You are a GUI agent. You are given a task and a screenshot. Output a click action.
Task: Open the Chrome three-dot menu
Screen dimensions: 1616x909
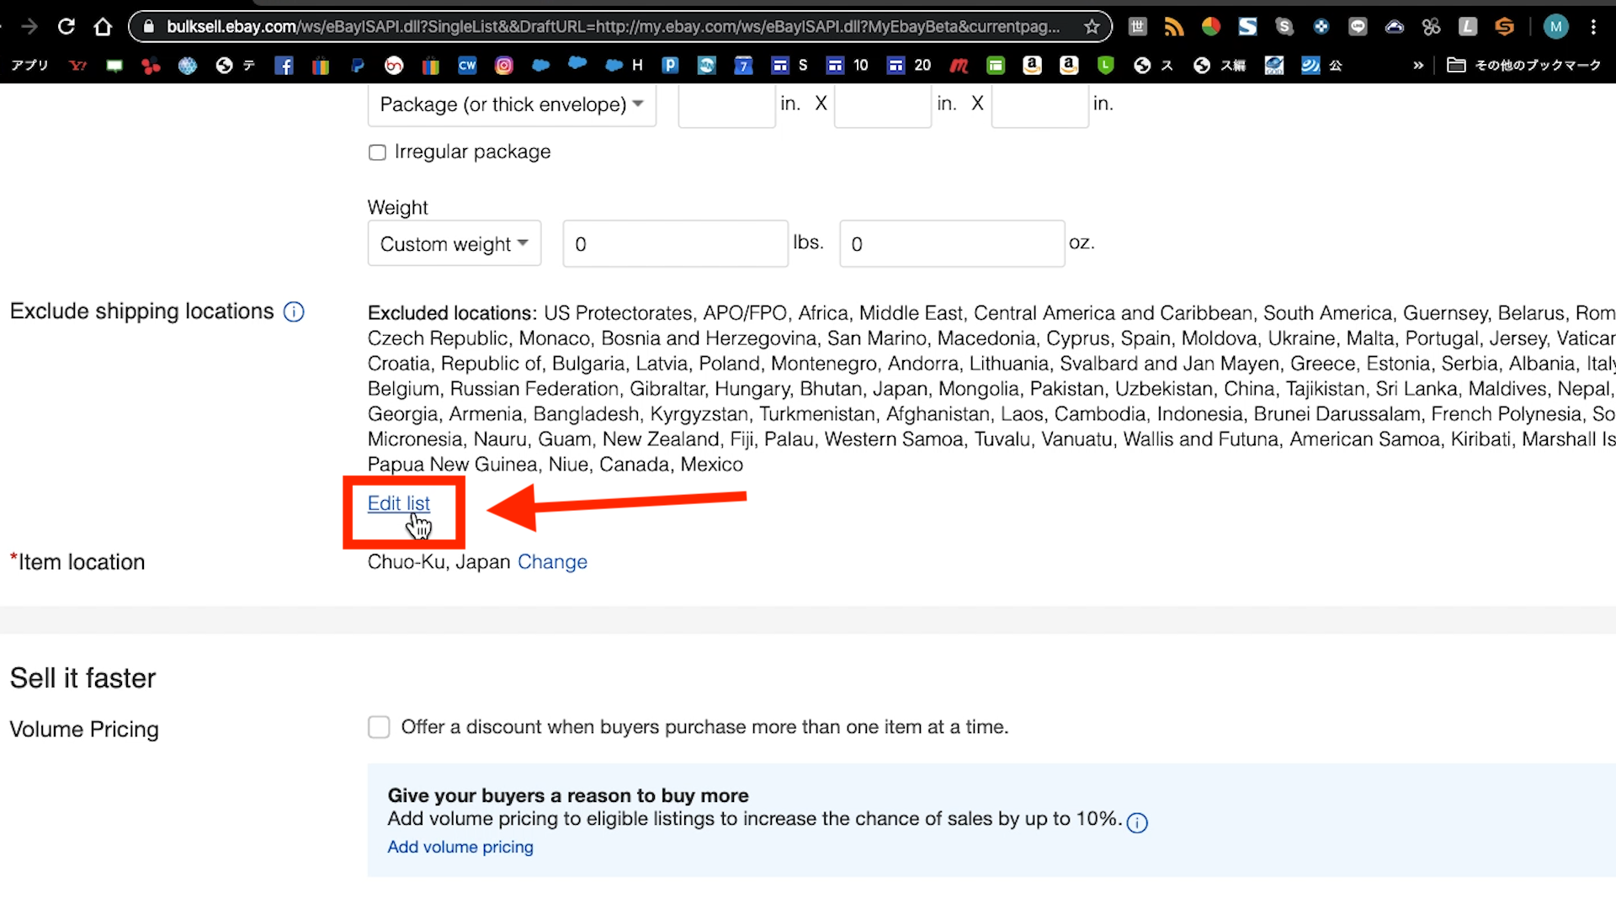[x=1593, y=27]
